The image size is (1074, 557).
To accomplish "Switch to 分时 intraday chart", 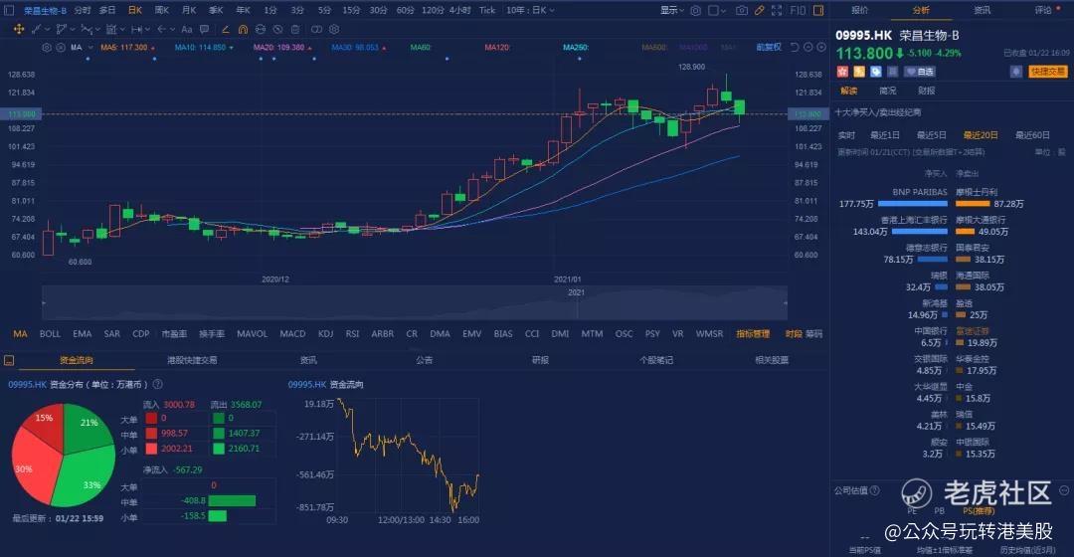I will tap(83, 10).
